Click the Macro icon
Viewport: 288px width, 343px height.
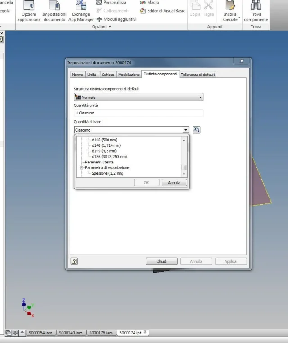(x=143, y=3)
